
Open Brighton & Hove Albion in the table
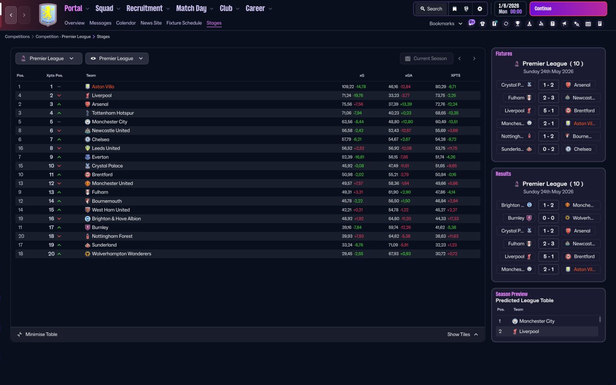click(116, 218)
